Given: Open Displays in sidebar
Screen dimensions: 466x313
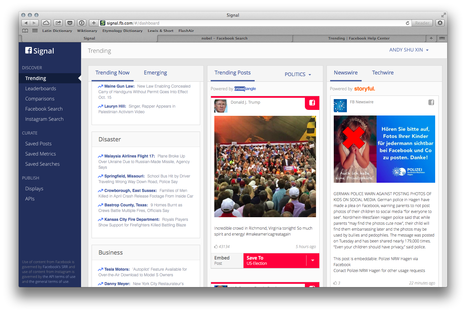Looking at the screenshot, I should pos(34,189).
